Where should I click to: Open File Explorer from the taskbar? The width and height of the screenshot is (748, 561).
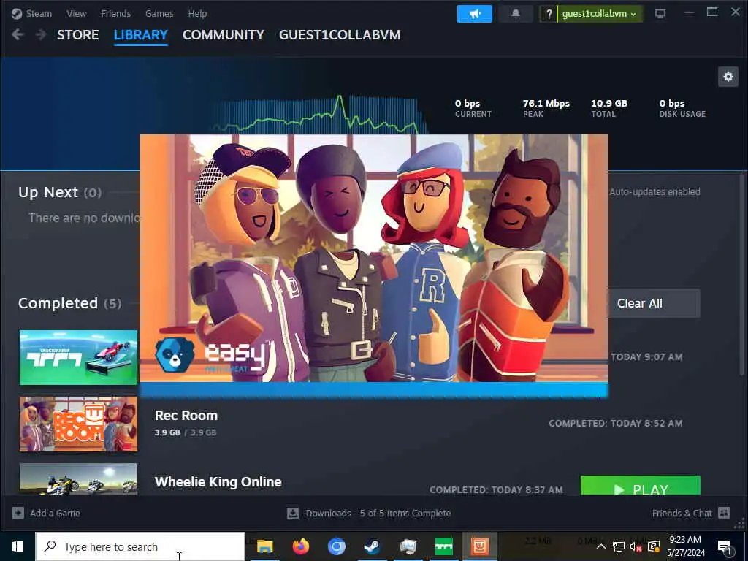click(264, 546)
